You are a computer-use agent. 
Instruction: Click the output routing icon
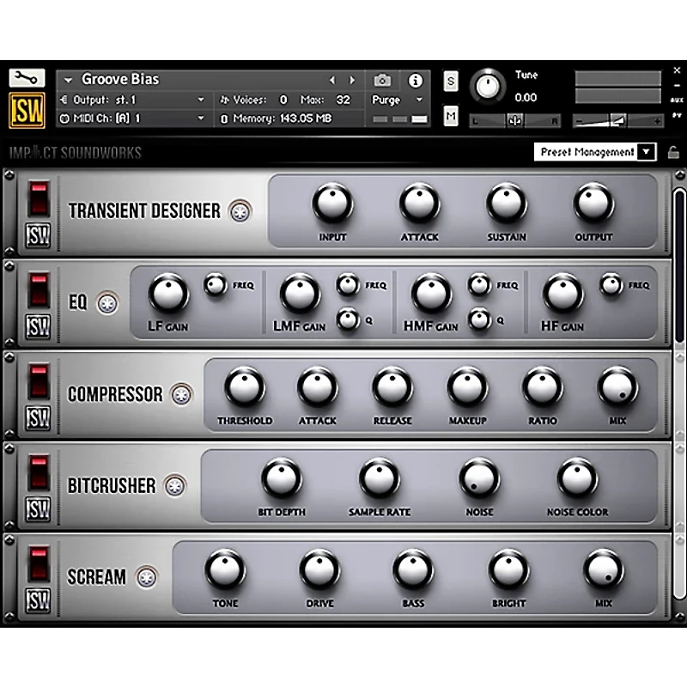coord(64,100)
